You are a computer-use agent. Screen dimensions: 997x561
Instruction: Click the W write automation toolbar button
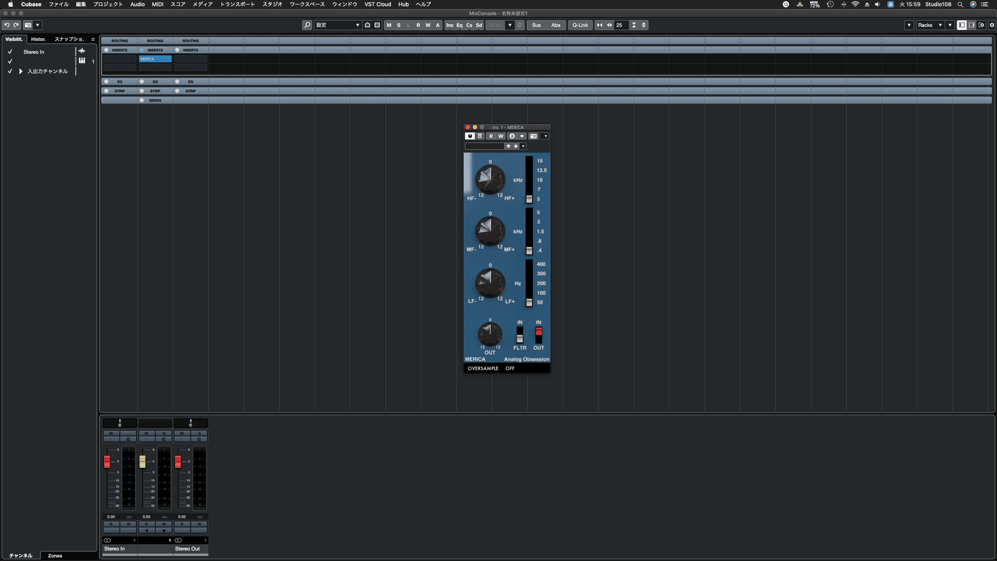click(x=428, y=25)
